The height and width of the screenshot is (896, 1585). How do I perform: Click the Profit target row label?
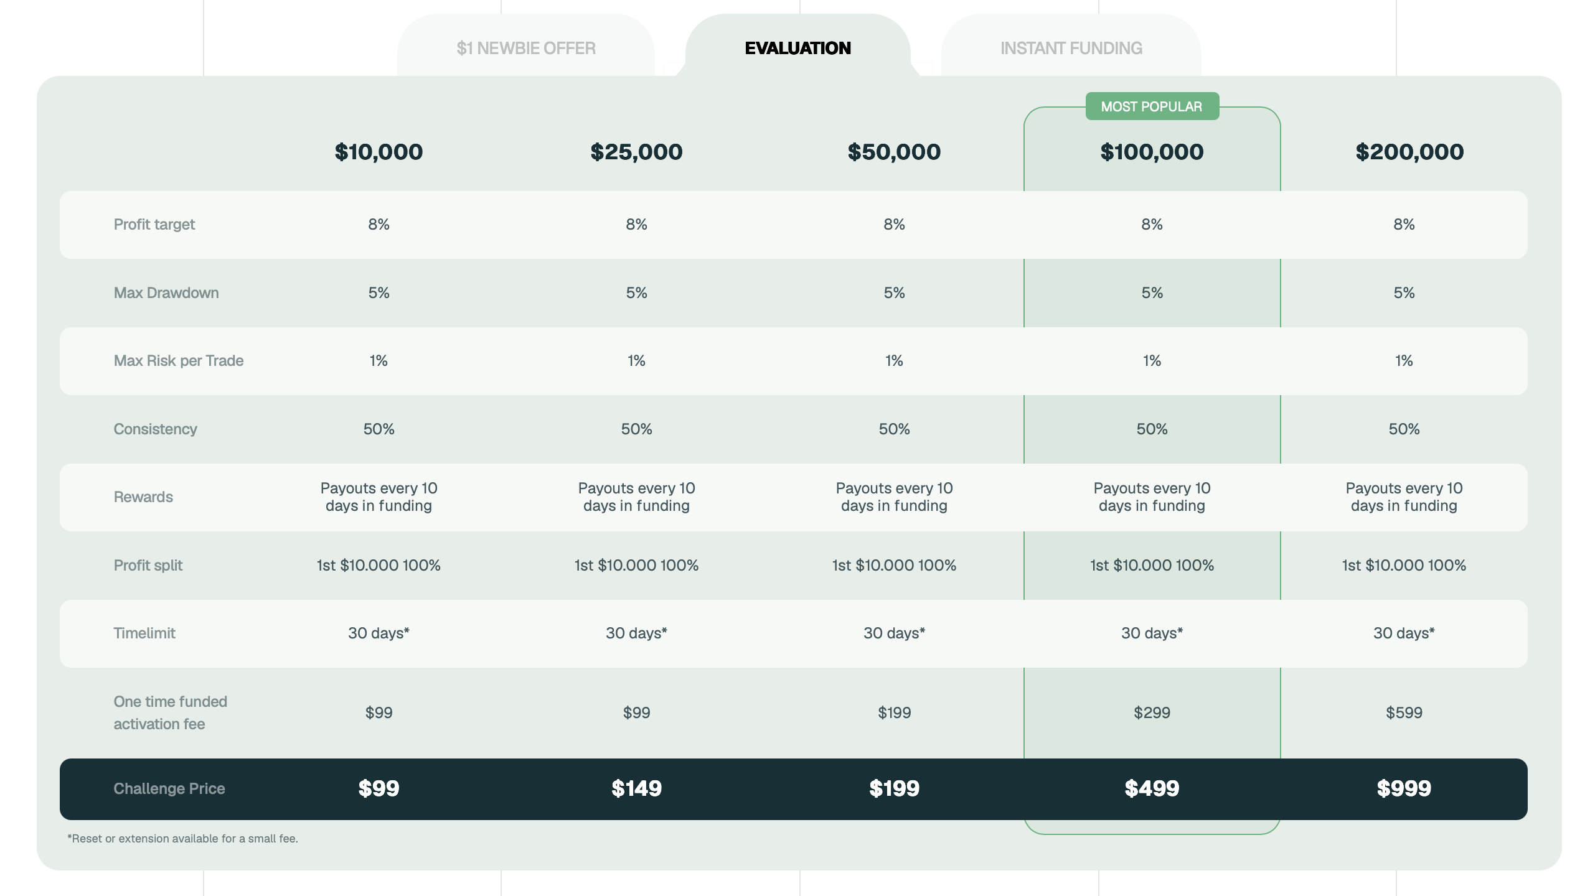(x=154, y=225)
